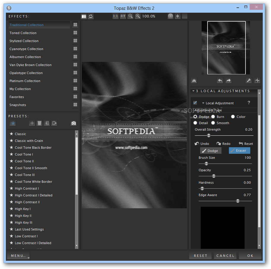The width and height of the screenshot is (271, 269).
Task: Toggle the split view icon
Action: (x=84, y=16)
